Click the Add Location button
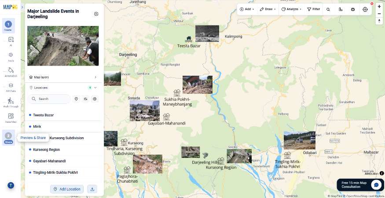Image resolution: width=385 pixels, height=198 pixels. pyautogui.click(x=67, y=189)
